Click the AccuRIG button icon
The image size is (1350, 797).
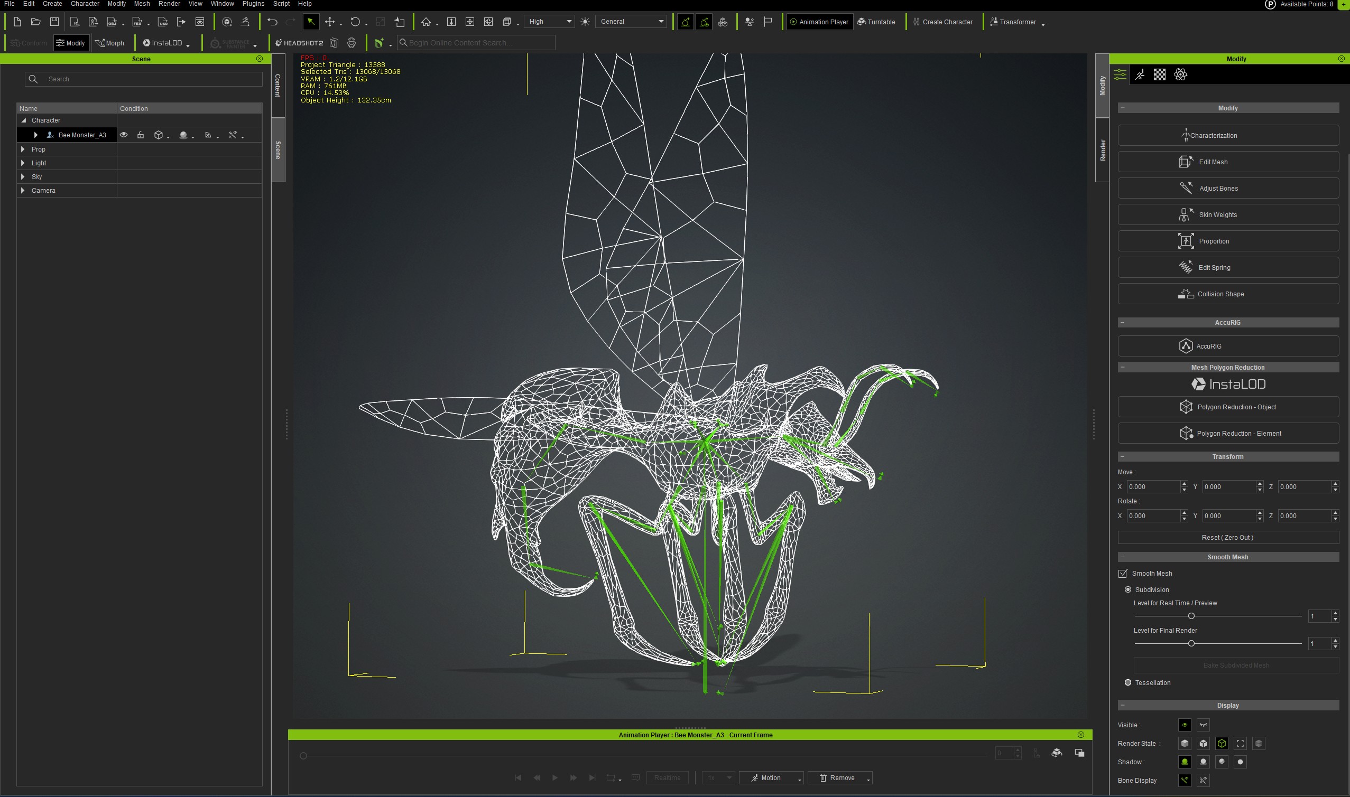[x=1186, y=346]
